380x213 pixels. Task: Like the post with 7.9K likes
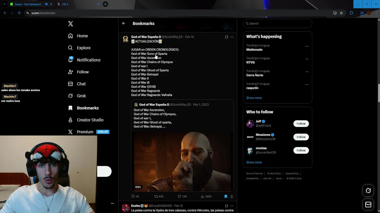pyautogui.click(x=182, y=196)
